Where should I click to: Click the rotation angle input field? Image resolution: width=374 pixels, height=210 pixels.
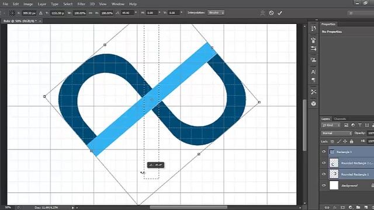[127, 13]
